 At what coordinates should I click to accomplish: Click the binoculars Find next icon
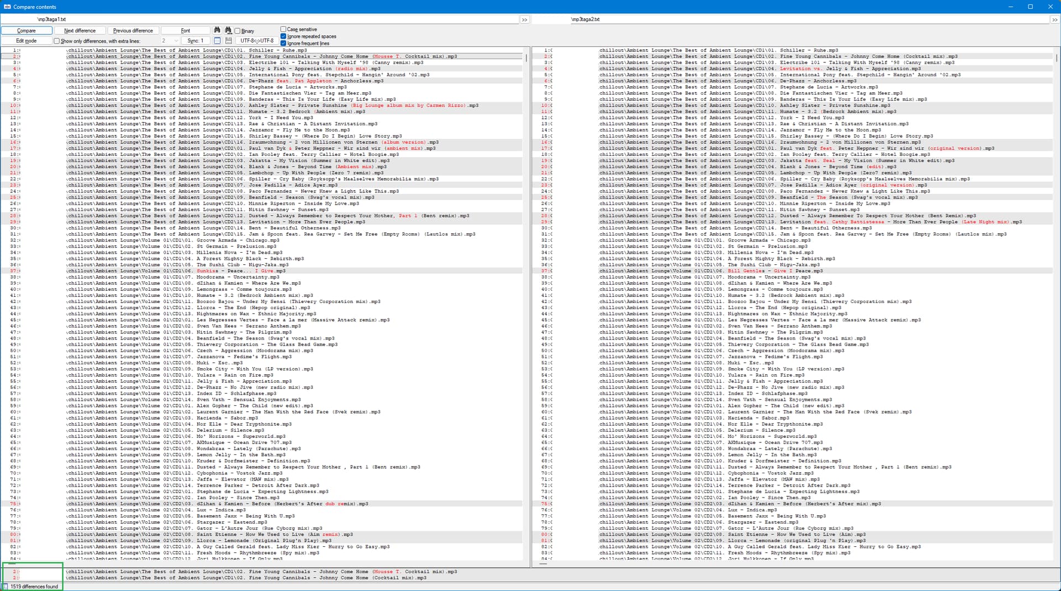[x=228, y=30]
